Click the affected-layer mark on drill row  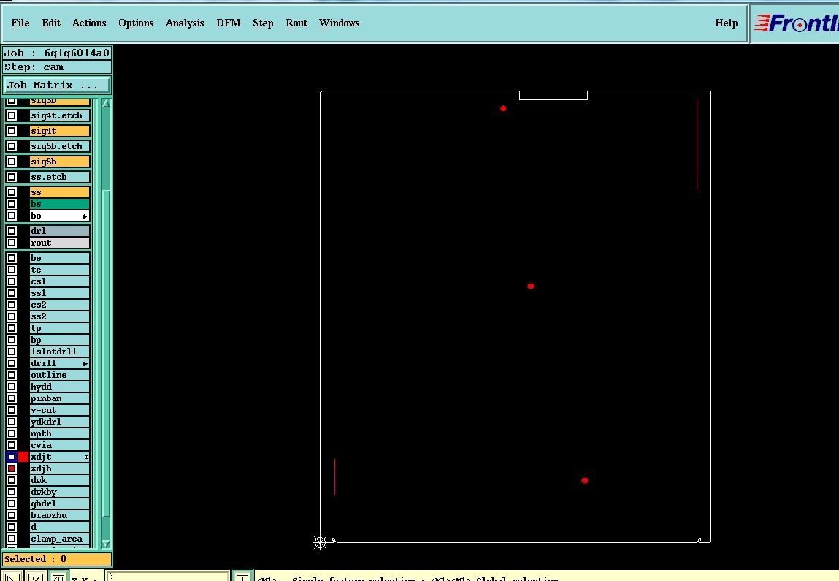click(x=85, y=364)
